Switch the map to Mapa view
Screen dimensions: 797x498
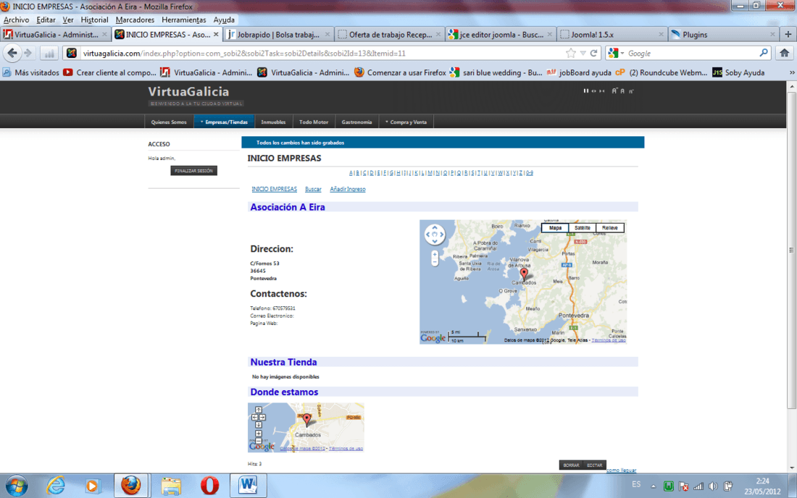555,228
